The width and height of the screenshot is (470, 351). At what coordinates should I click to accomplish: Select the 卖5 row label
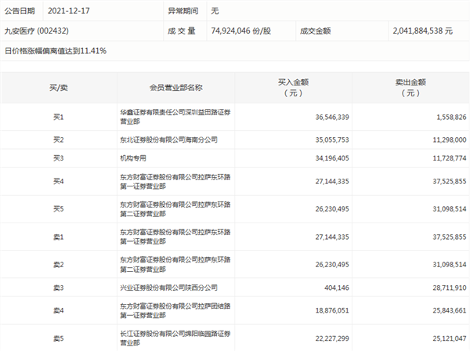click(x=59, y=338)
